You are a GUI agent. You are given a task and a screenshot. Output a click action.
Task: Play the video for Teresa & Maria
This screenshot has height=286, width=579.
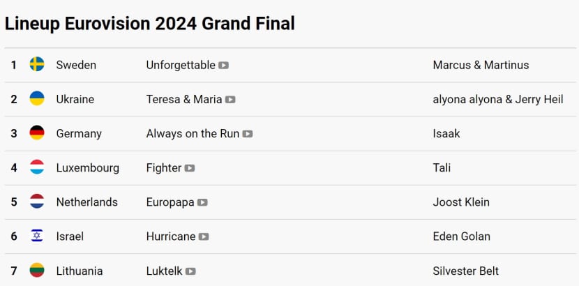click(x=230, y=100)
